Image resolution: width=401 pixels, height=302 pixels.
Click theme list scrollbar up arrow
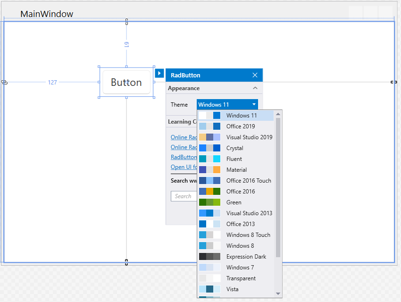[x=278, y=114]
